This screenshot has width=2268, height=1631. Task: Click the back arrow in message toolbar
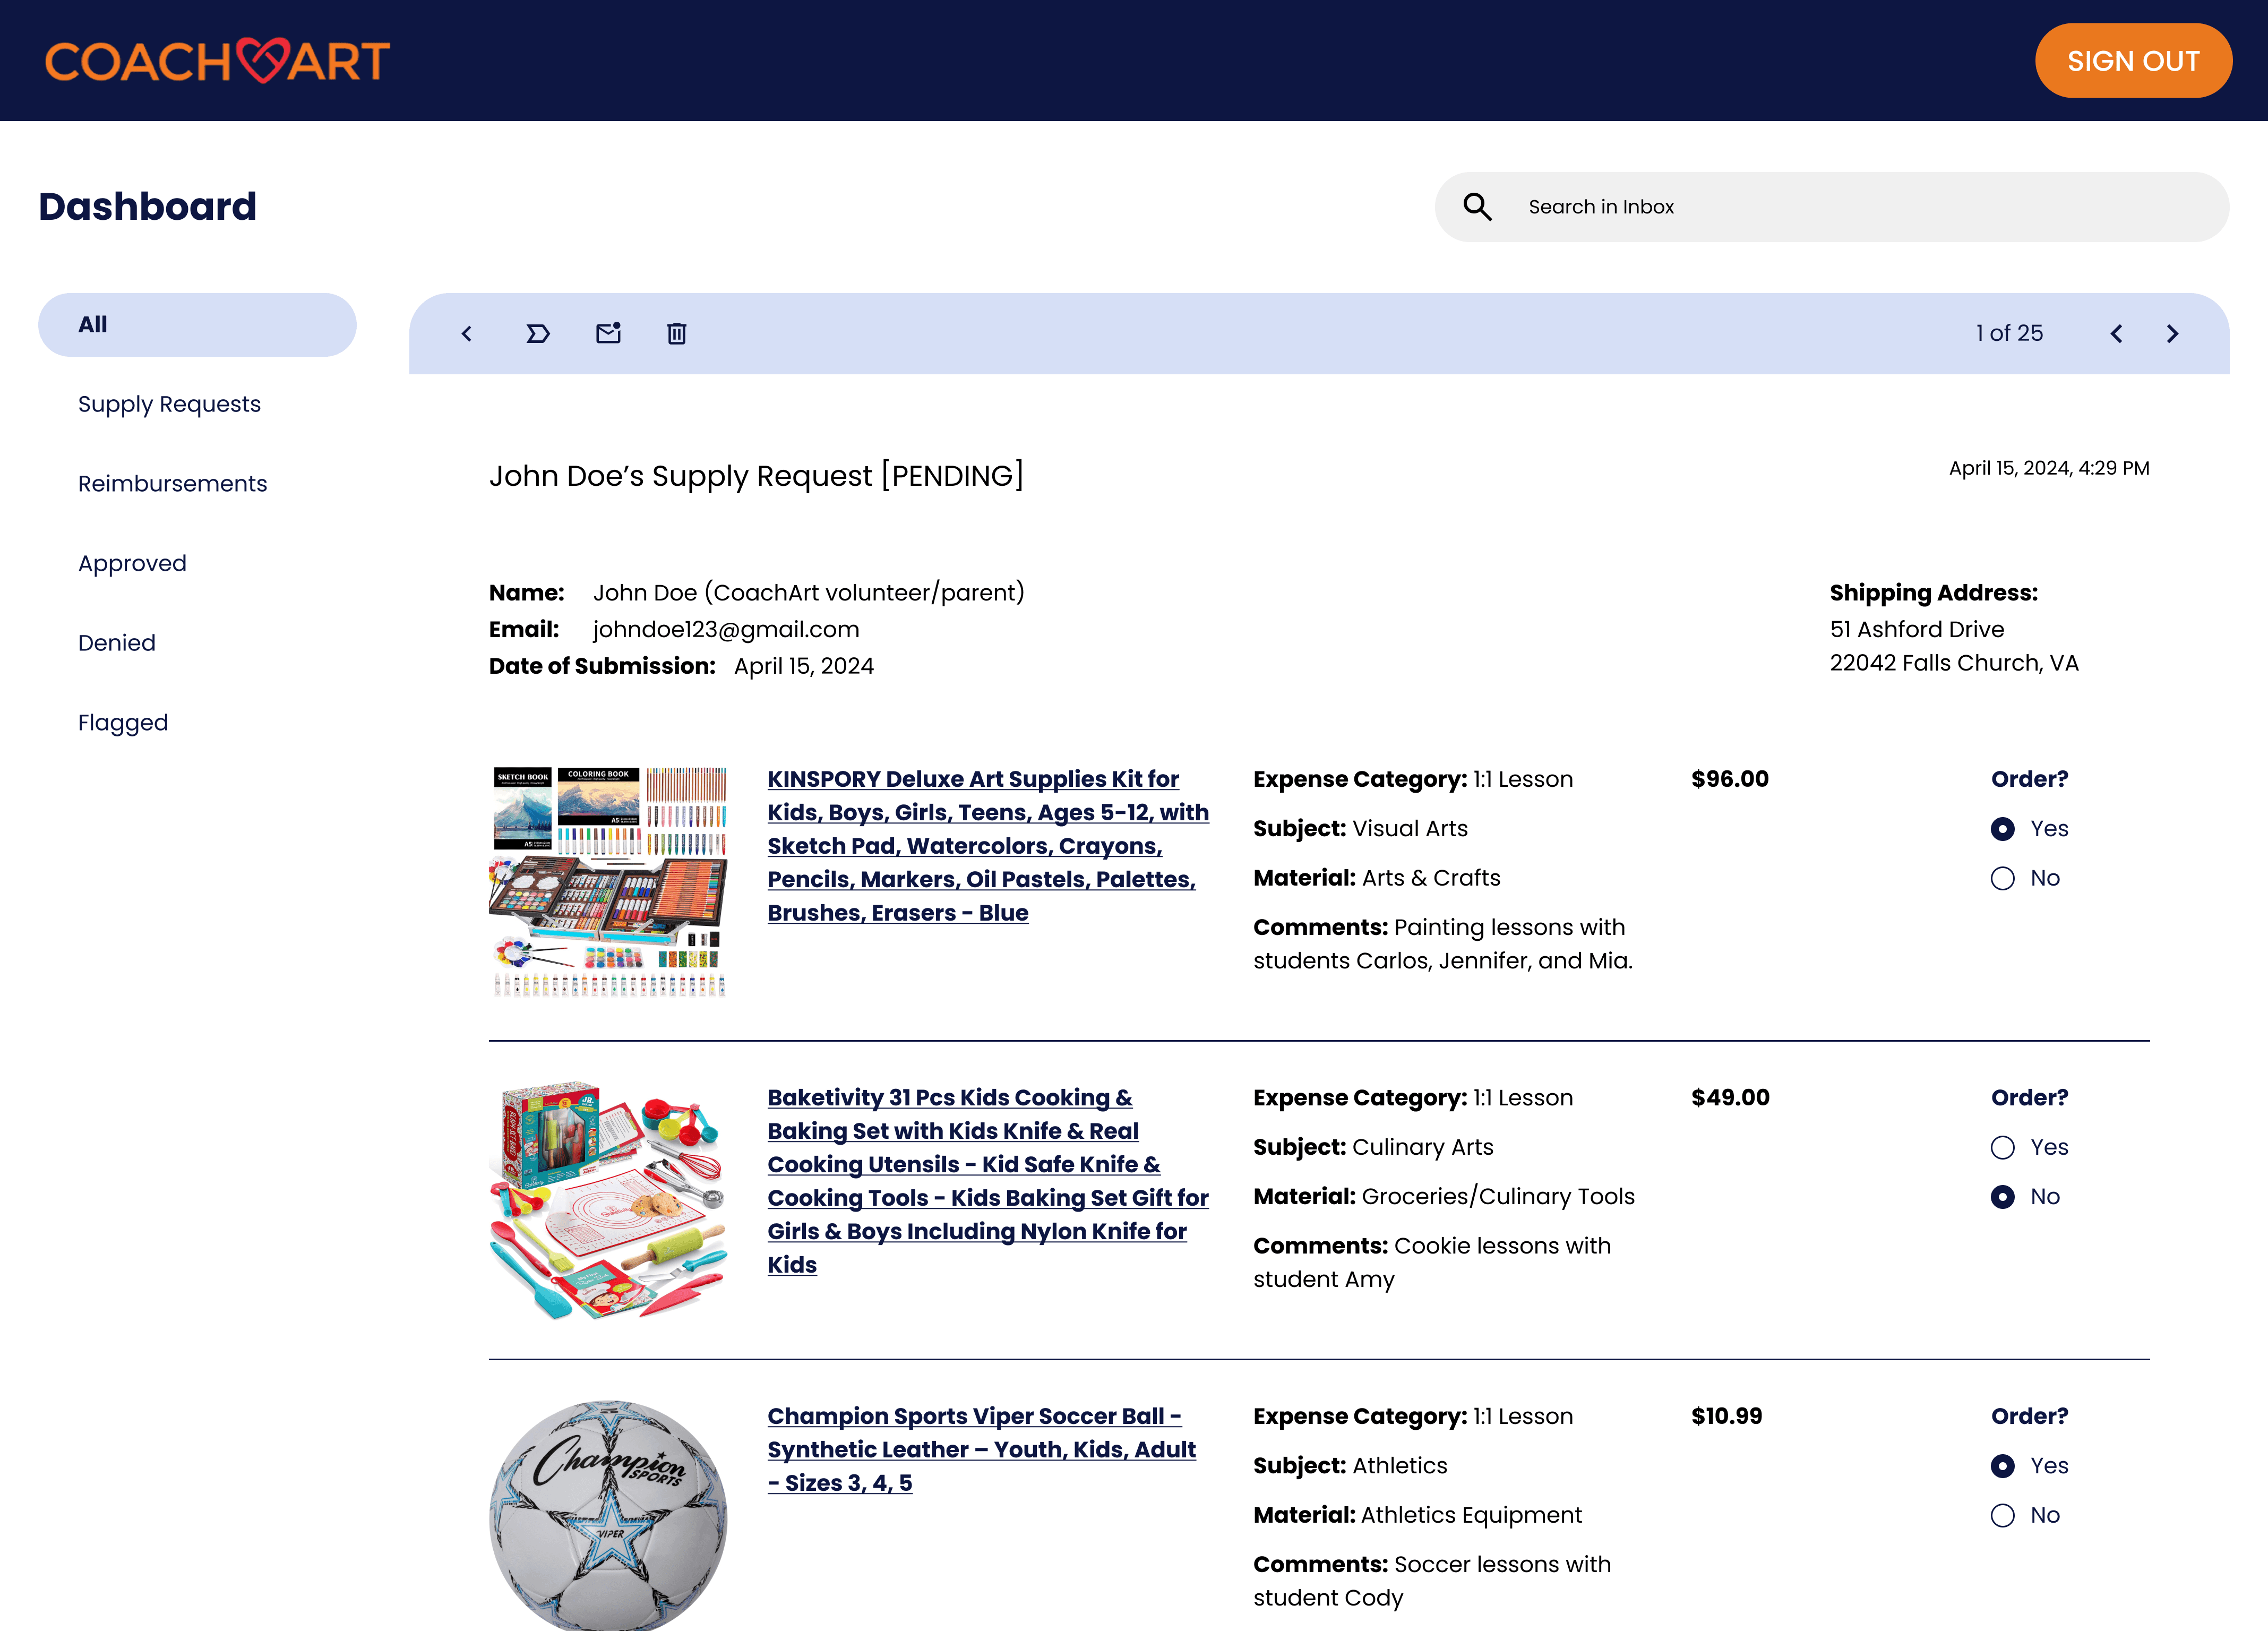466,334
